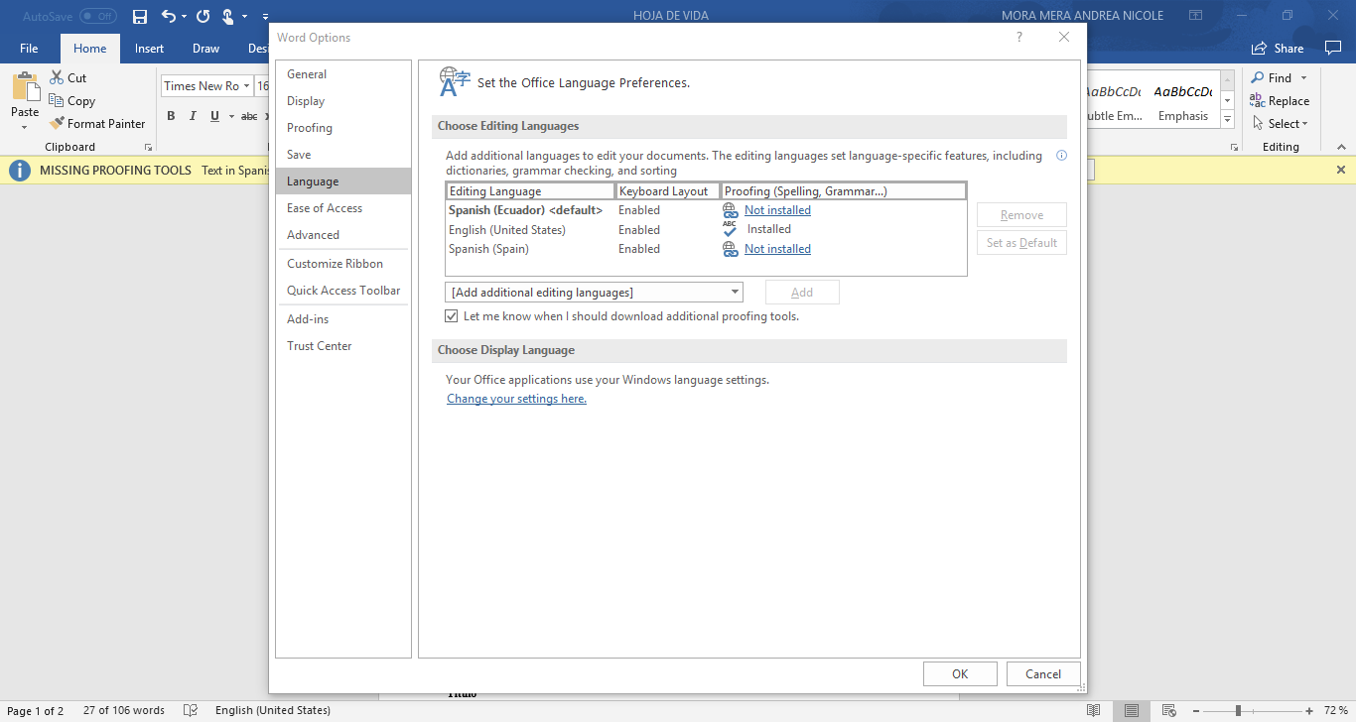This screenshot has width=1356, height=722.
Task: Click the Set as Default button
Action: pyautogui.click(x=1021, y=243)
